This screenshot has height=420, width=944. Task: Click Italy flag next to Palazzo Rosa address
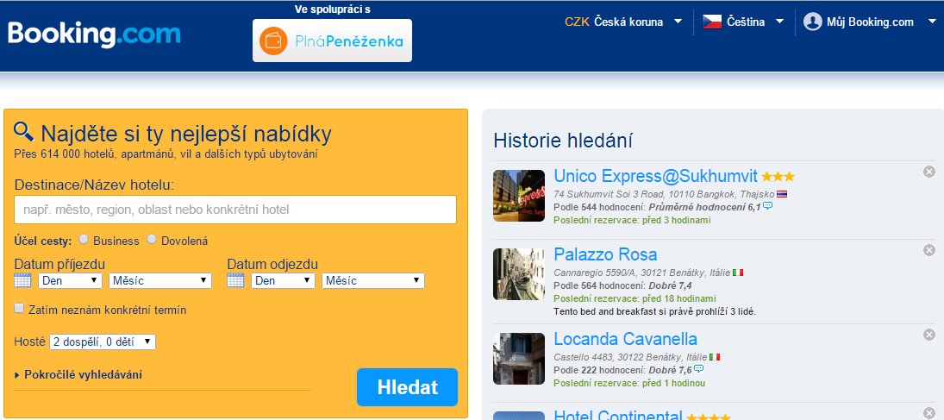[738, 273]
